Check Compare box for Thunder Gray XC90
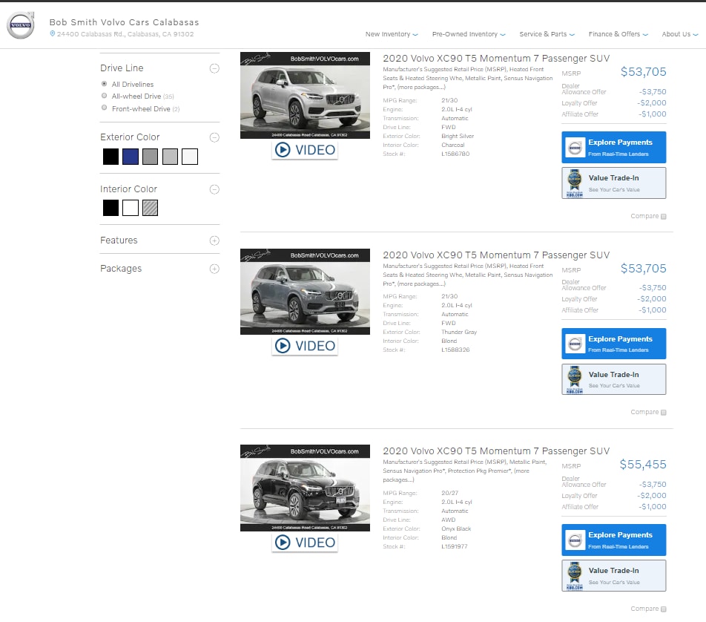This screenshot has height=622, width=706. [x=663, y=413]
